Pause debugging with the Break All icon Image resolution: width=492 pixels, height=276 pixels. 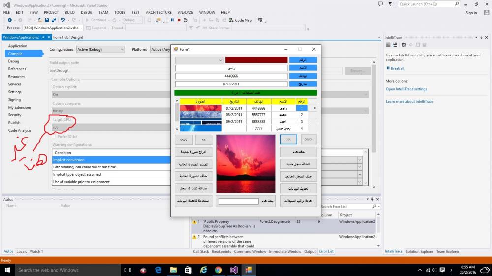172,20
